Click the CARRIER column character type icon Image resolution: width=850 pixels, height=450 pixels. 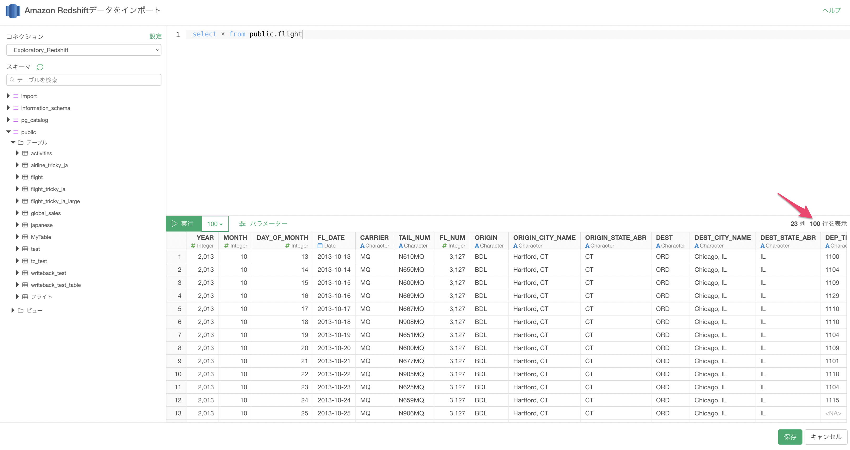click(362, 245)
